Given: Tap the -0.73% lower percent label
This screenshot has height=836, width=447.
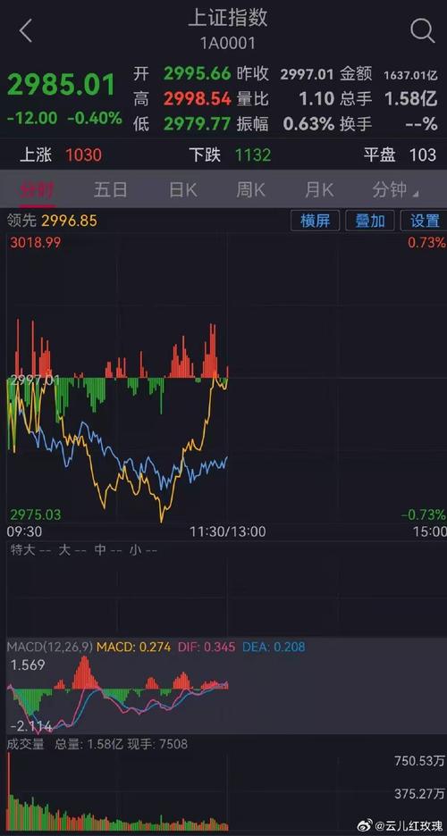Looking at the screenshot, I should click(424, 514).
